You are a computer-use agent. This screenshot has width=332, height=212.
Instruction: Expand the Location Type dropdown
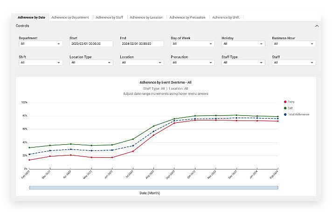click(91, 63)
